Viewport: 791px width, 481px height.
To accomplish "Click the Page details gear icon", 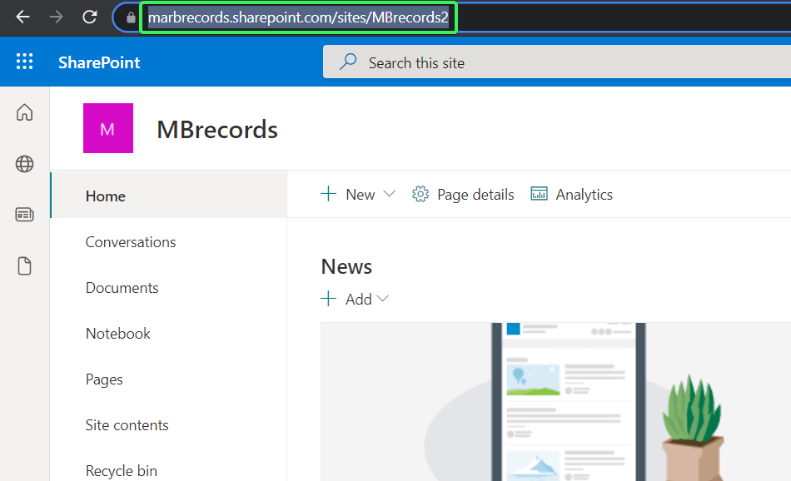I will pyautogui.click(x=420, y=194).
